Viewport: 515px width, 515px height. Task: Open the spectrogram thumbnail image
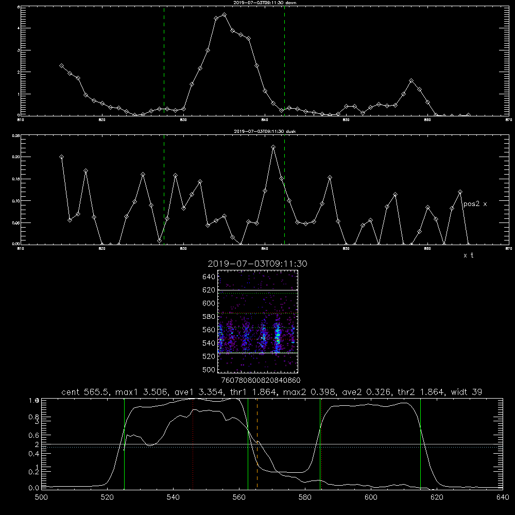tap(257, 321)
